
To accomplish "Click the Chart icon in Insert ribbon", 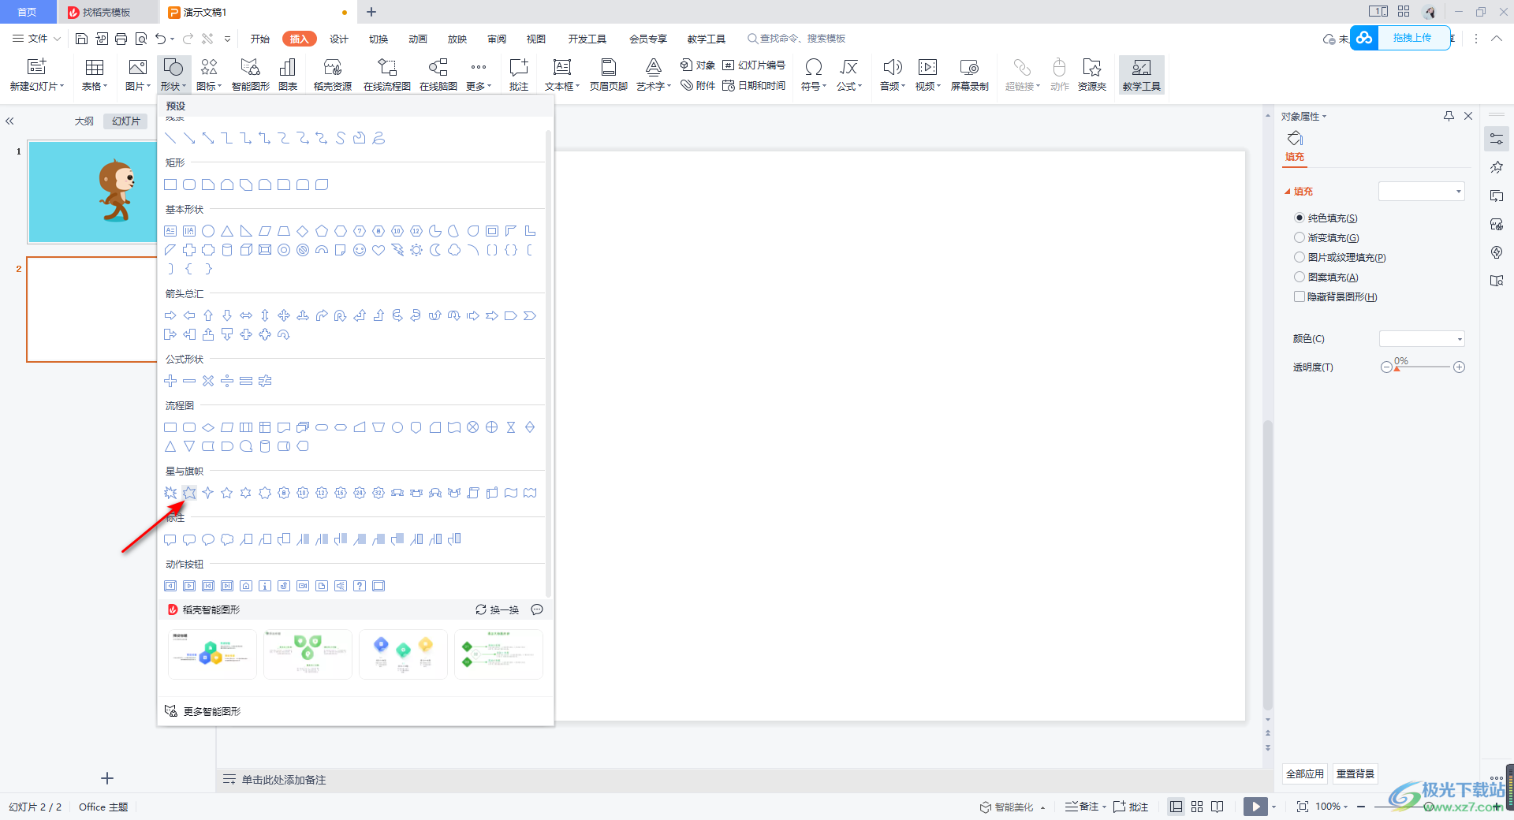I will (x=288, y=75).
